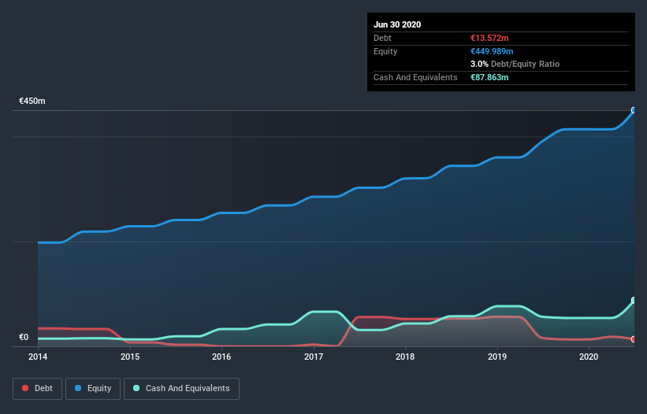Image resolution: width=647 pixels, height=414 pixels.
Task: Click the 2020 x-axis label
Action: click(589, 357)
